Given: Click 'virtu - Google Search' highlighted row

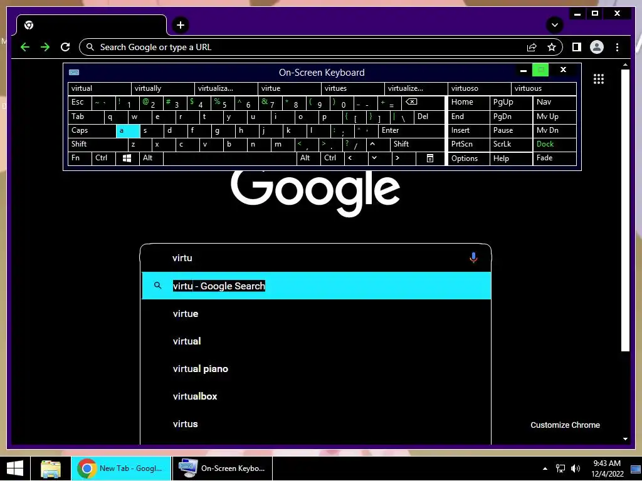Looking at the screenshot, I should coord(316,286).
